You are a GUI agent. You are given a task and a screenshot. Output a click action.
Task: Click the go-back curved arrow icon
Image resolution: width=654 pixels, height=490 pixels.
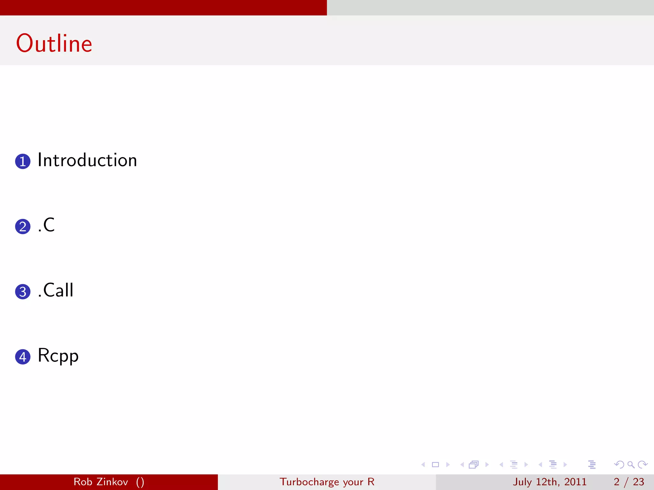(x=619, y=465)
